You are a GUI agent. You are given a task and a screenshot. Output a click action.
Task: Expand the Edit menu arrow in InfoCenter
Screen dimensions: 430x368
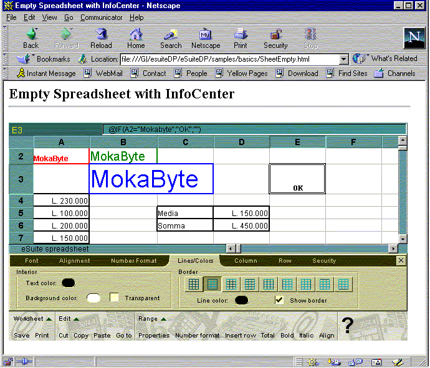(x=76, y=319)
